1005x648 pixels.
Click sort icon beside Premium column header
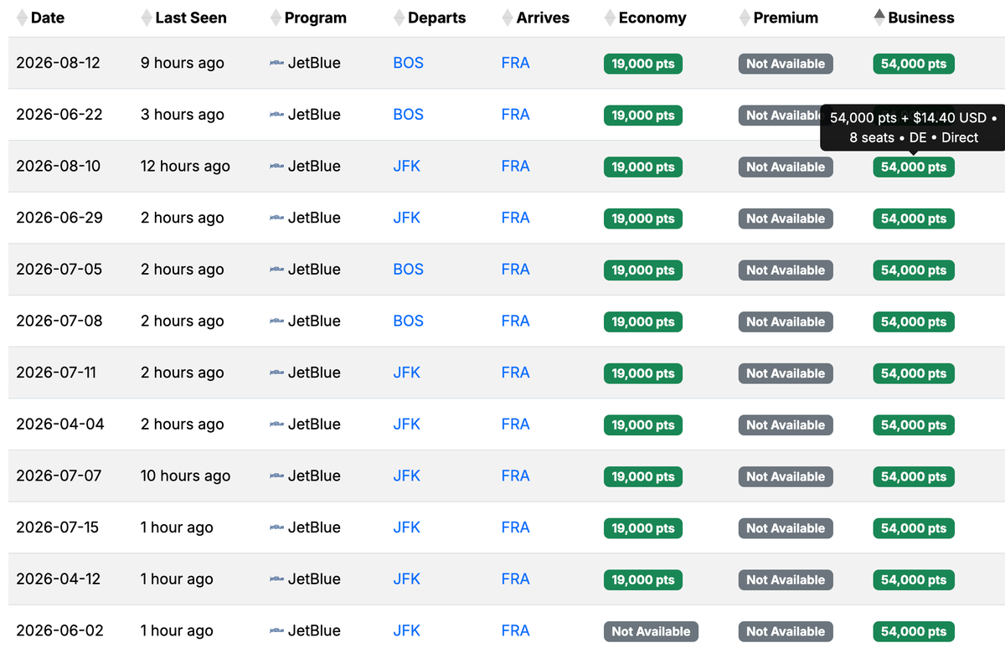745,18
